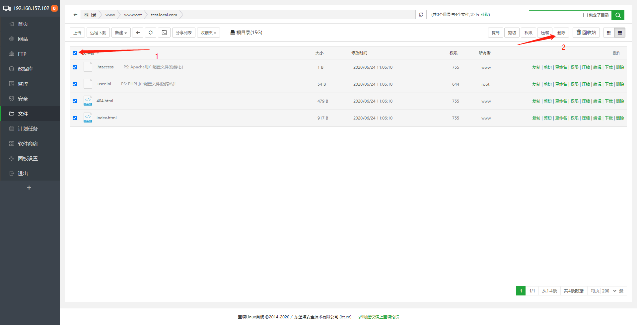Click the 分享列表 share list button
This screenshot has height=325, width=637.
point(184,33)
